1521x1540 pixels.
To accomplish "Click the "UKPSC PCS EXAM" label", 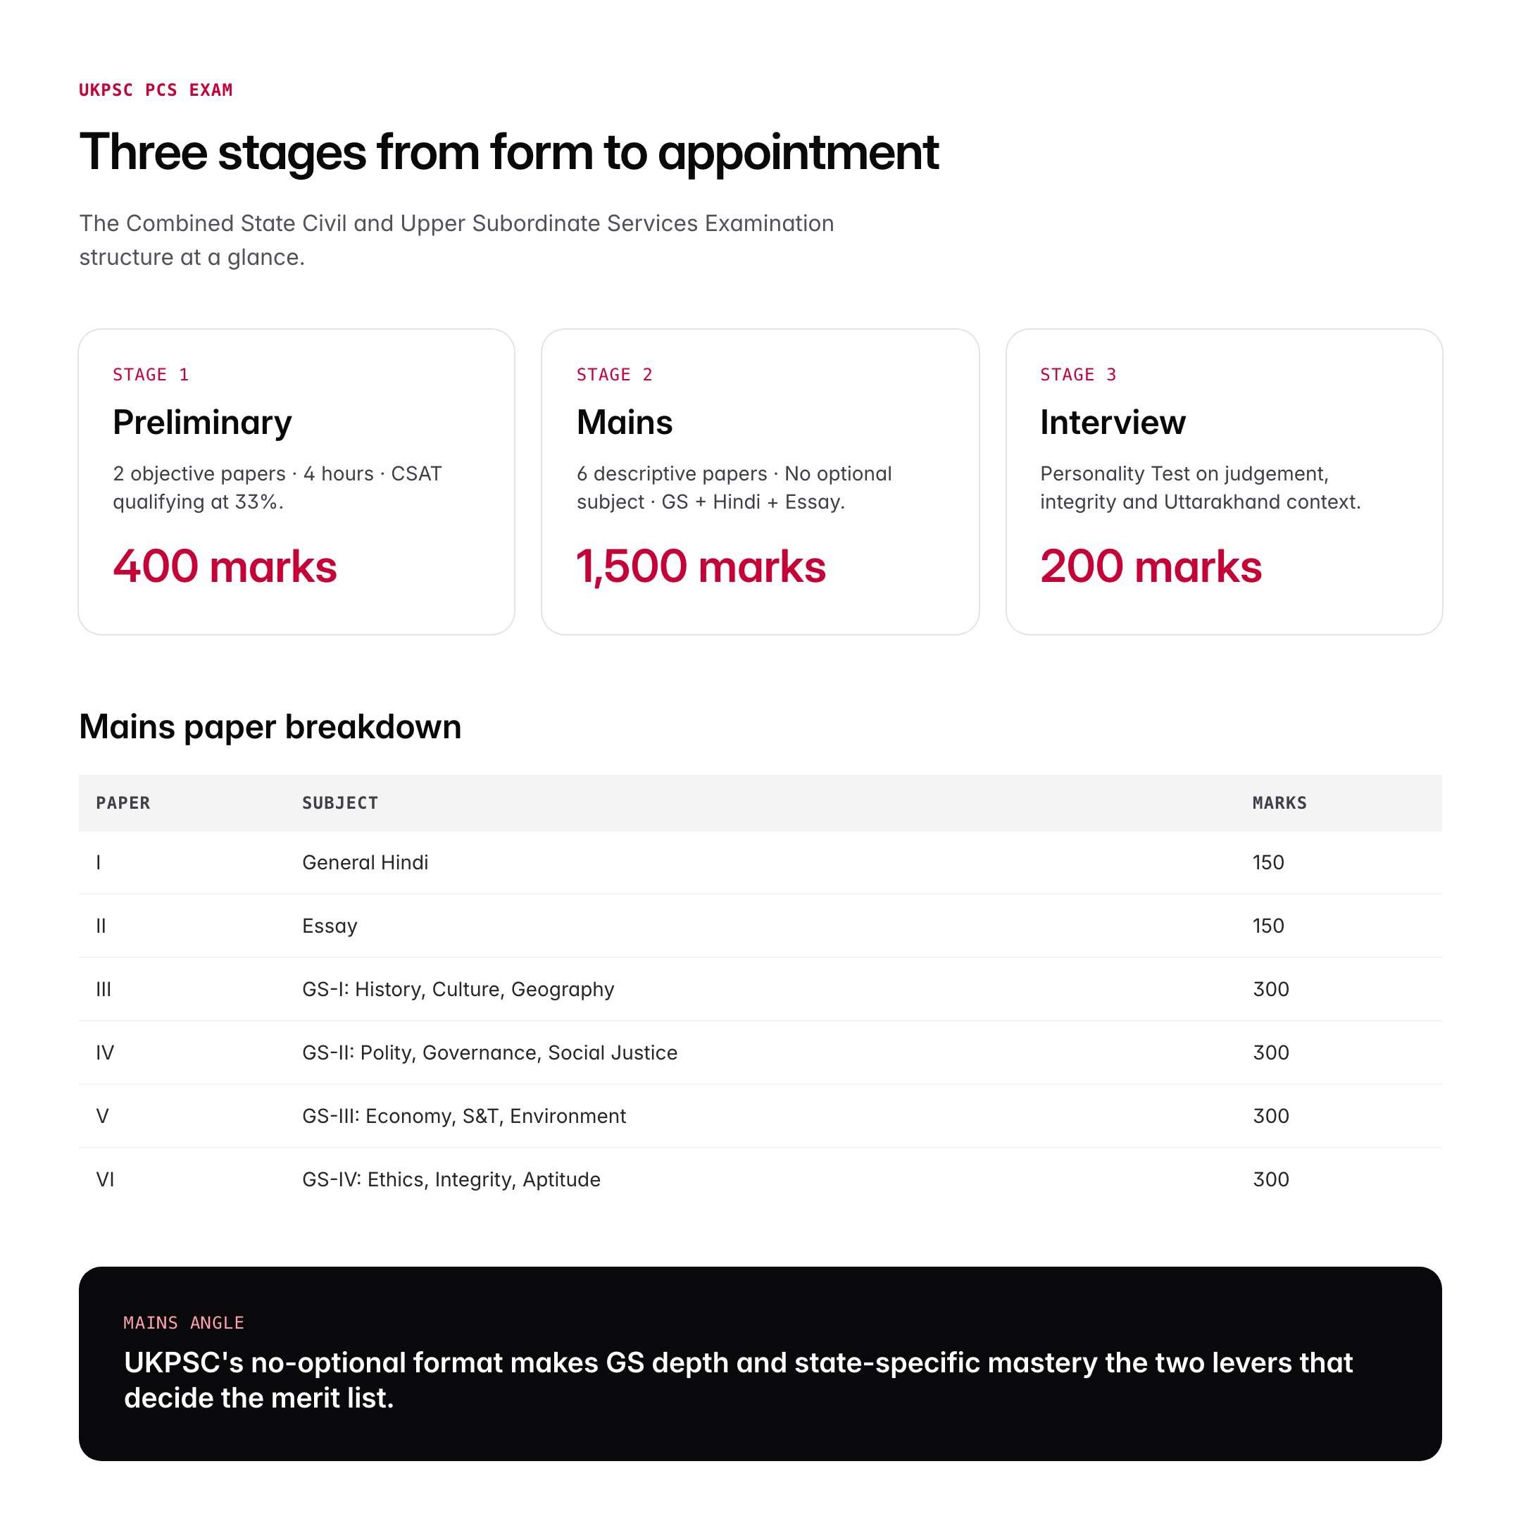I will point(156,90).
